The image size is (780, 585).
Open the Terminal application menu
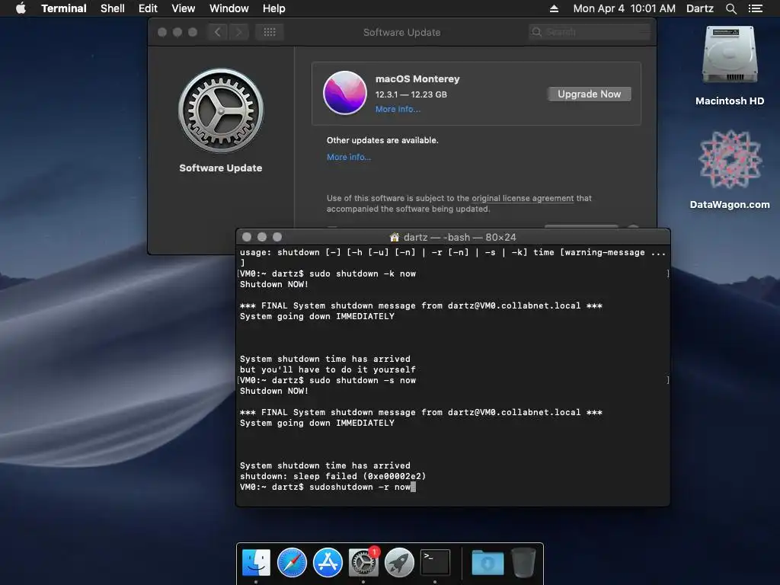(x=64, y=8)
